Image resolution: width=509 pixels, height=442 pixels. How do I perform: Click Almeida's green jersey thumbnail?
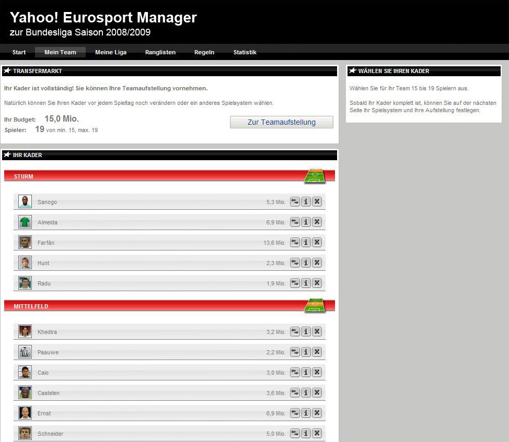(x=25, y=222)
